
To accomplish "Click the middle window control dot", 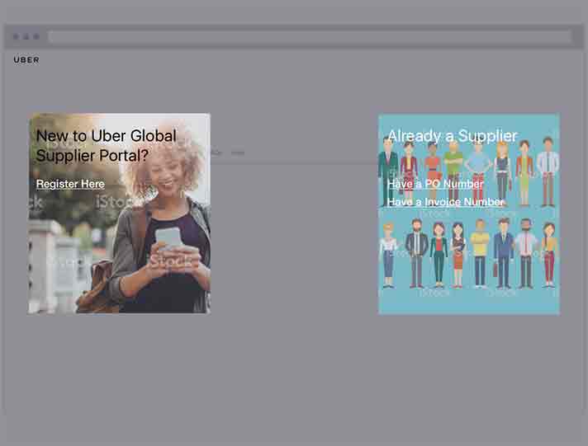I will point(26,37).
